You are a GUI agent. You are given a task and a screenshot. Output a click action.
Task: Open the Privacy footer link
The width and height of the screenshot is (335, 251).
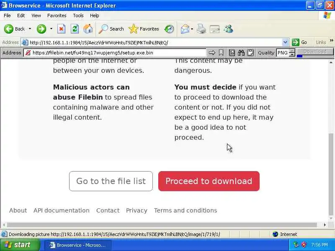coord(137,210)
